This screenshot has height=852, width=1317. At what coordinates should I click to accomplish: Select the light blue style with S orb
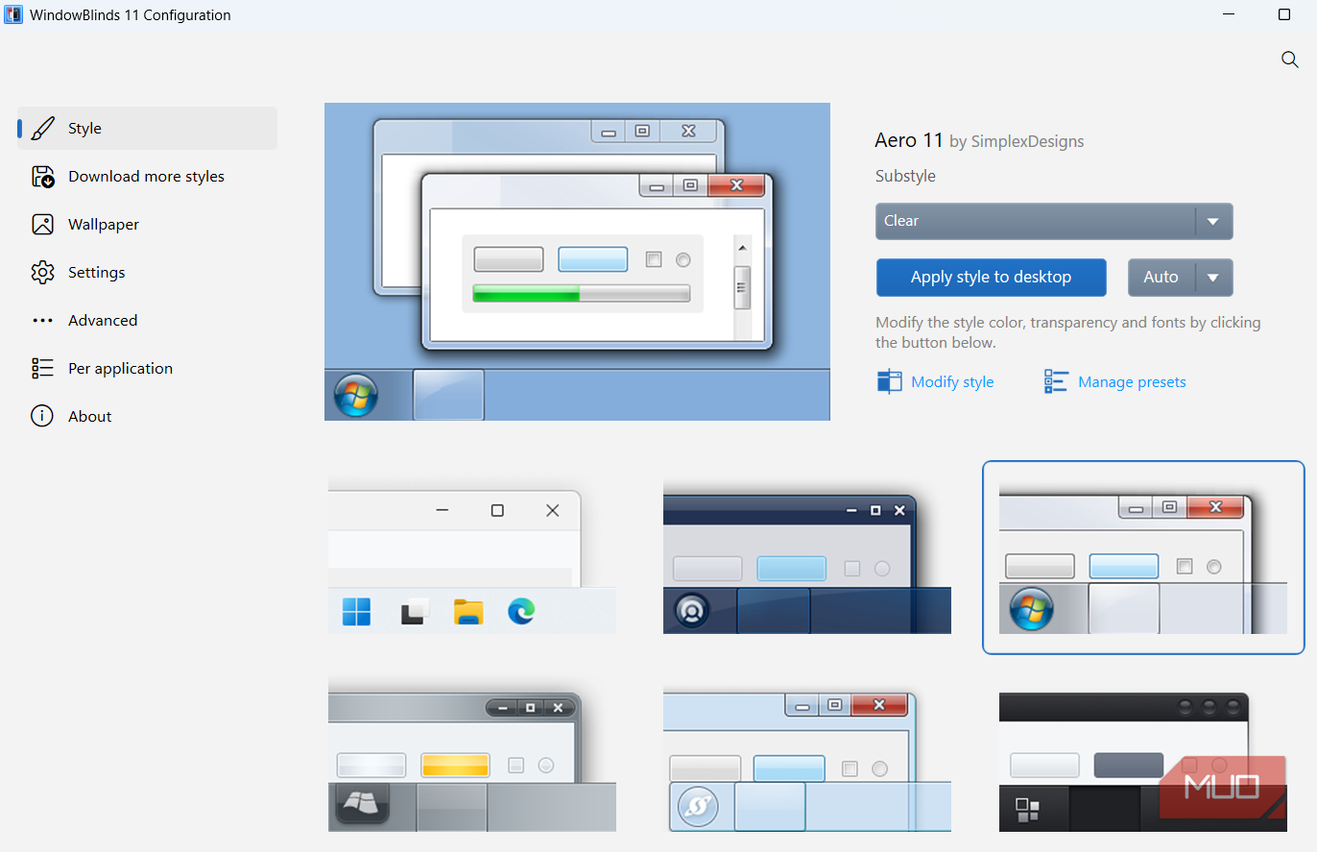pos(807,755)
